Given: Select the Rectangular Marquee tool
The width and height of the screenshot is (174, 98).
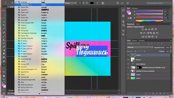Looking at the screenshot, I should pos(4,14).
